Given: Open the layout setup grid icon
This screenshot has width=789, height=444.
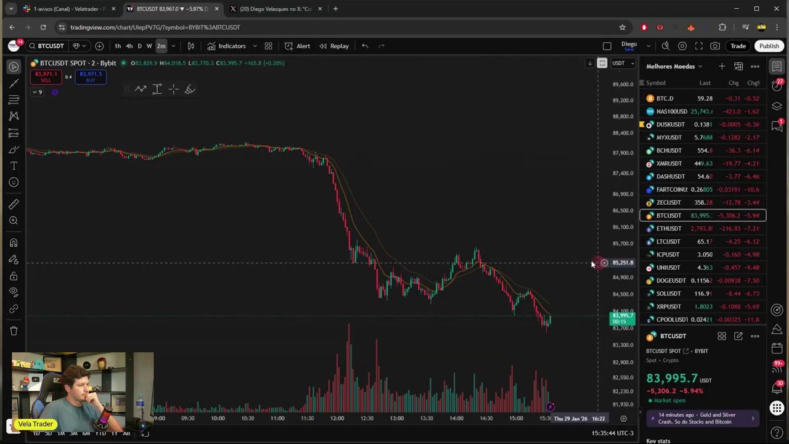Looking at the screenshot, I should click(268, 46).
